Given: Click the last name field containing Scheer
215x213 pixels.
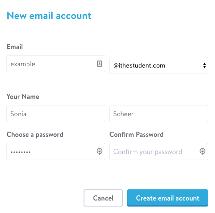Looking at the screenshot, I should (x=159, y=114).
